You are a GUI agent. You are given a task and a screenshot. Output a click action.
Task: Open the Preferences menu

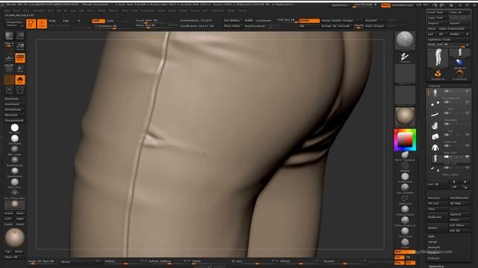148,10
